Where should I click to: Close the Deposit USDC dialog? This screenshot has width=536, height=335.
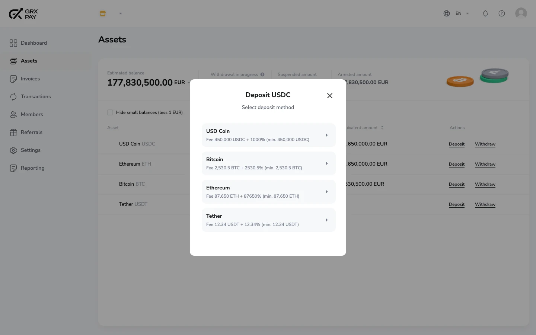pyautogui.click(x=330, y=96)
